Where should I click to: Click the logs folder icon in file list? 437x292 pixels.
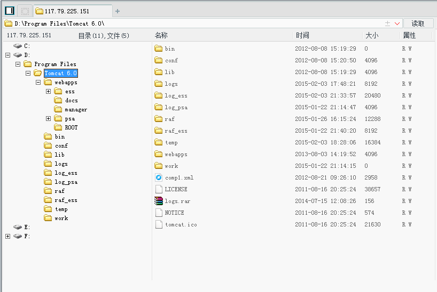tap(159, 84)
